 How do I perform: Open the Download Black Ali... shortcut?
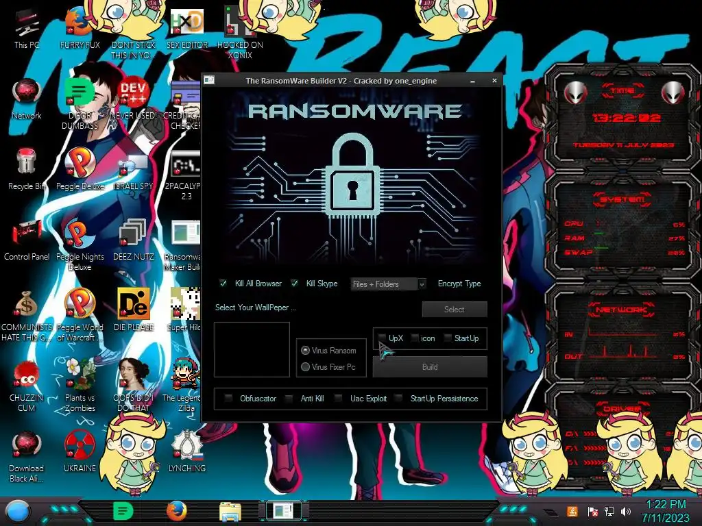coord(27,457)
